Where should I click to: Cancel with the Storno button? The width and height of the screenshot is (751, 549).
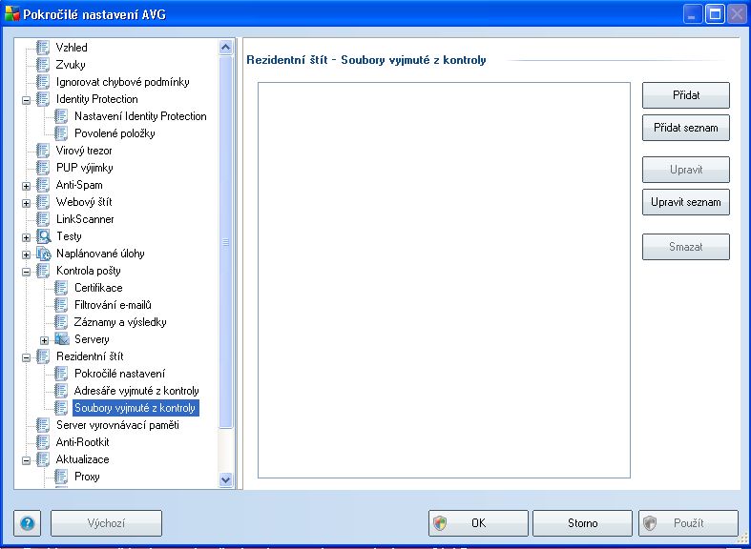point(582,523)
